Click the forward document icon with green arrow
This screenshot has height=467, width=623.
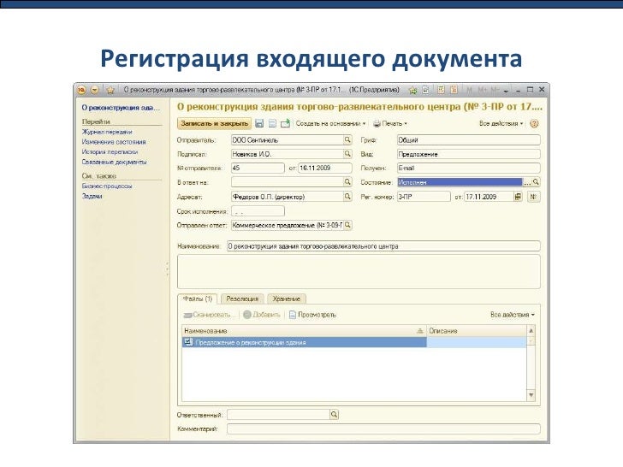tap(285, 123)
